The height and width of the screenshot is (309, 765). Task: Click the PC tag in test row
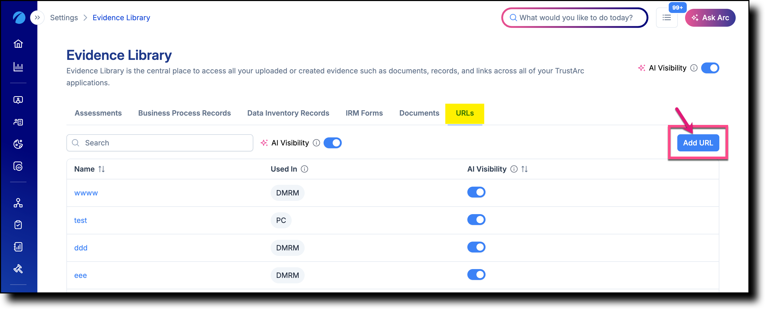281,220
